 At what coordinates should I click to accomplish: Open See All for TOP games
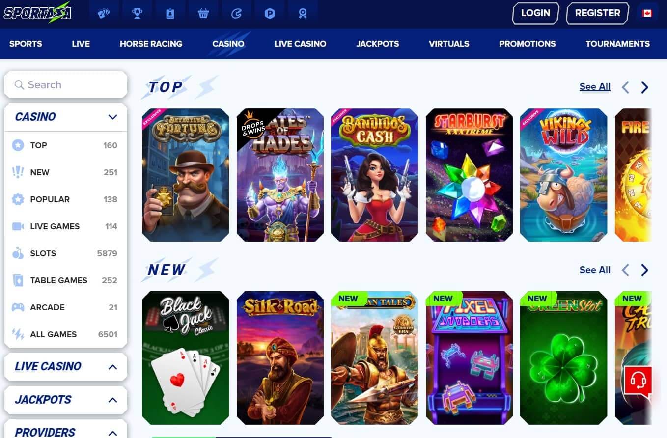click(x=595, y=87)
